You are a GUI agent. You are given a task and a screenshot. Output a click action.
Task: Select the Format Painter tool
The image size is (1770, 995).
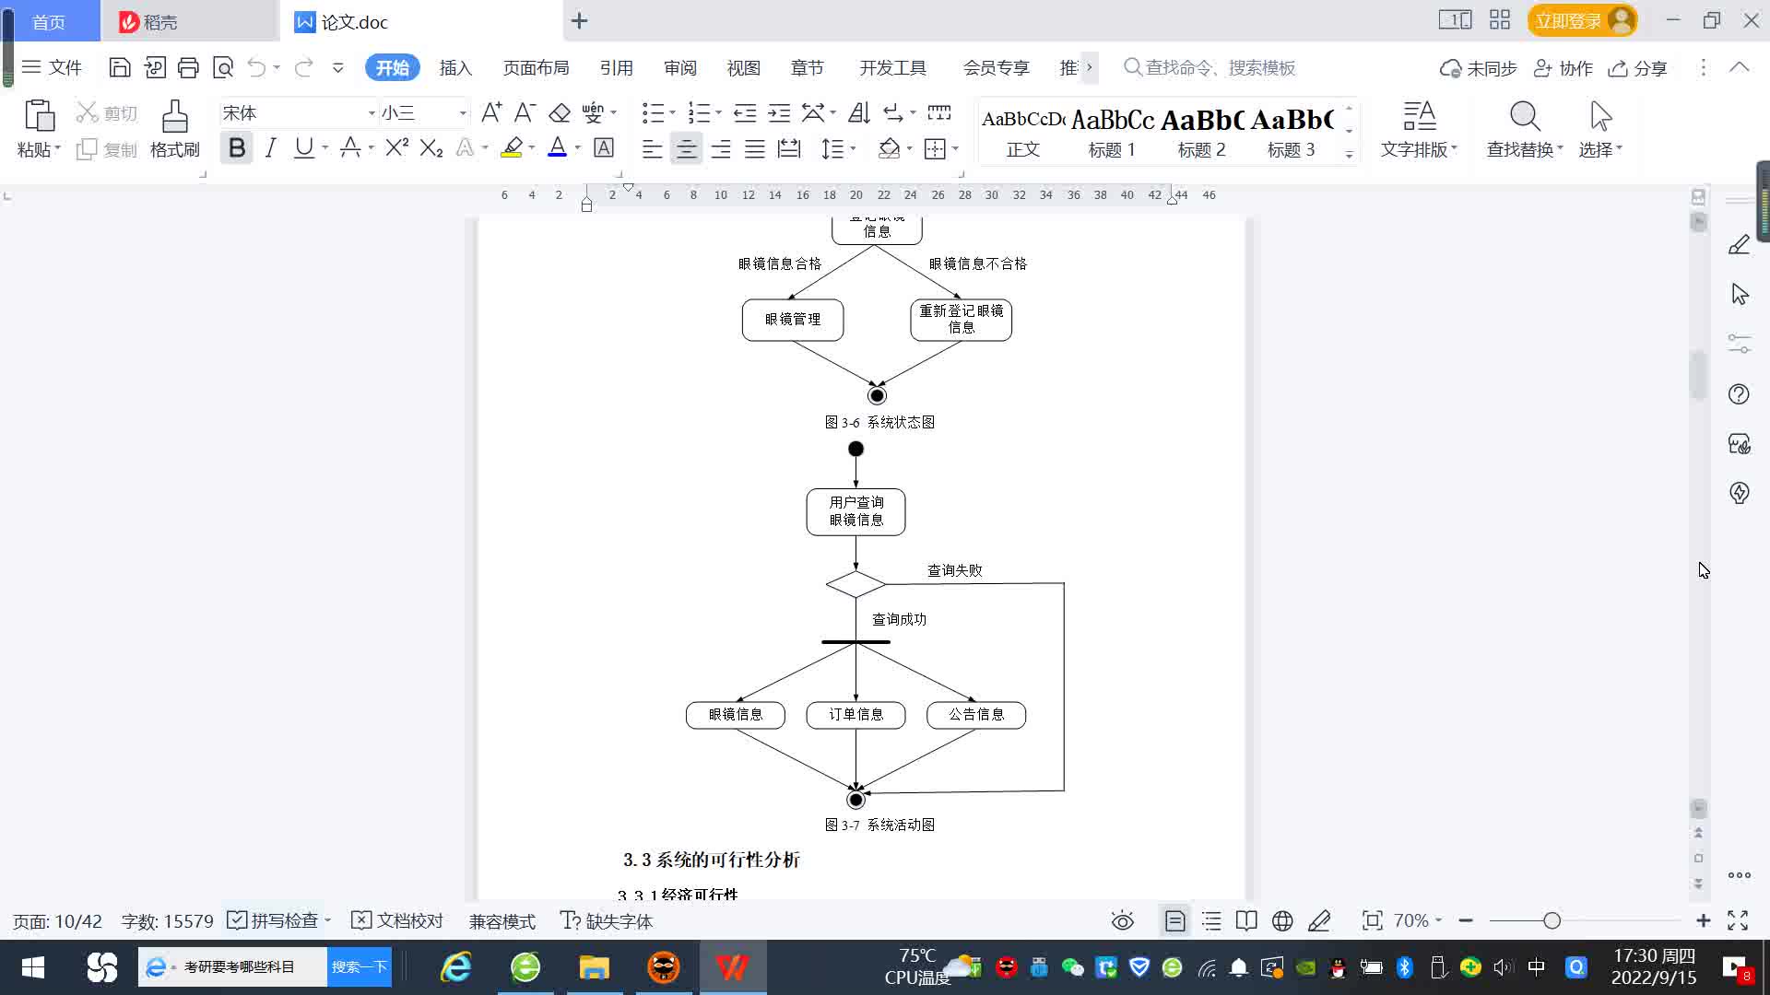pyautogui.click(x=174, y=129)
